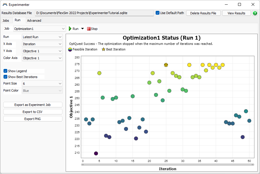
Task: Open the Job dropdown showing Optimization1
Action: click(x=40, y=29)
